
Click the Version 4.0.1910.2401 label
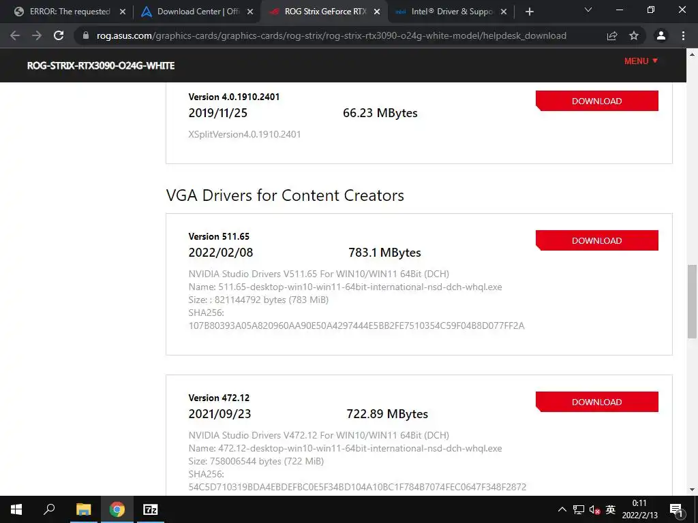pyautogui.click(x=234, y=97)
